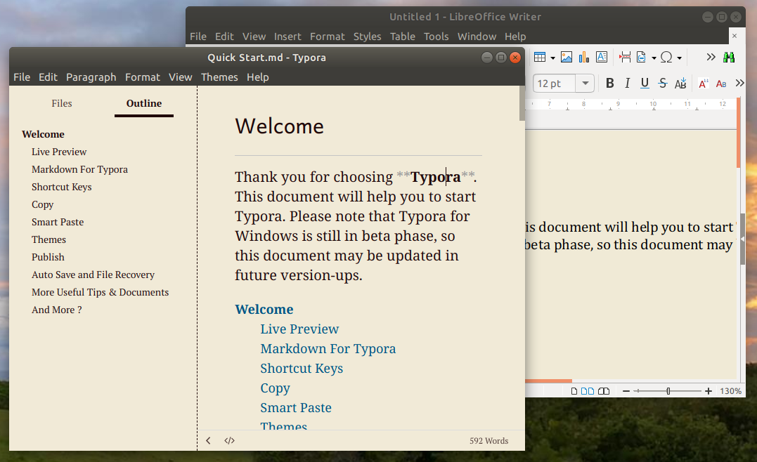Viewport: 757px width, 462px height.
Task: Enable source code mode in Typora
Action: (x=229, y=441)
